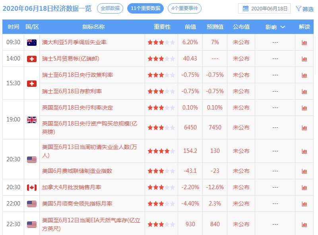Click star rating for US jobless claims
This screenshot has height=235, width=318.
161,151
